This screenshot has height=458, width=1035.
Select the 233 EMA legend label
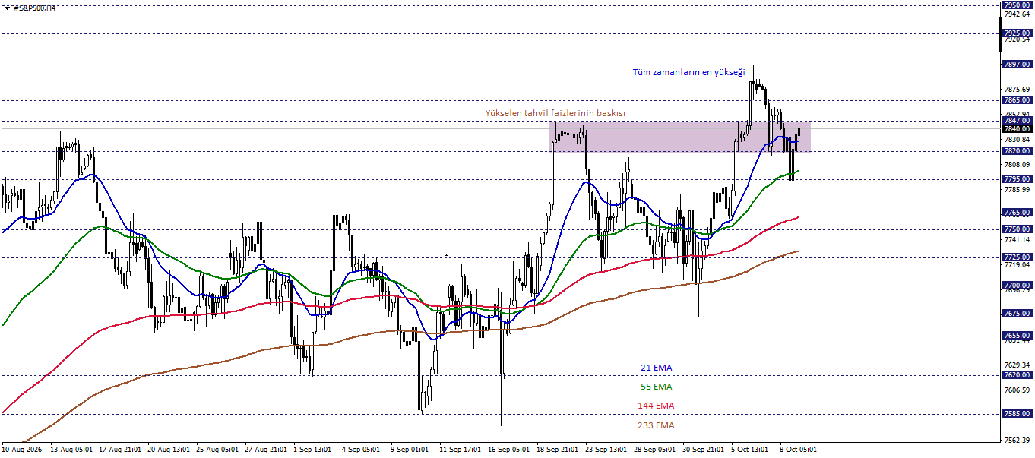pos(657,425)
